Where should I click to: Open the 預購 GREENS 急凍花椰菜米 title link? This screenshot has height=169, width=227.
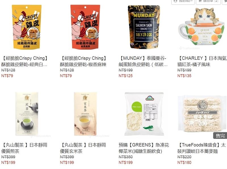pos(144,148)
